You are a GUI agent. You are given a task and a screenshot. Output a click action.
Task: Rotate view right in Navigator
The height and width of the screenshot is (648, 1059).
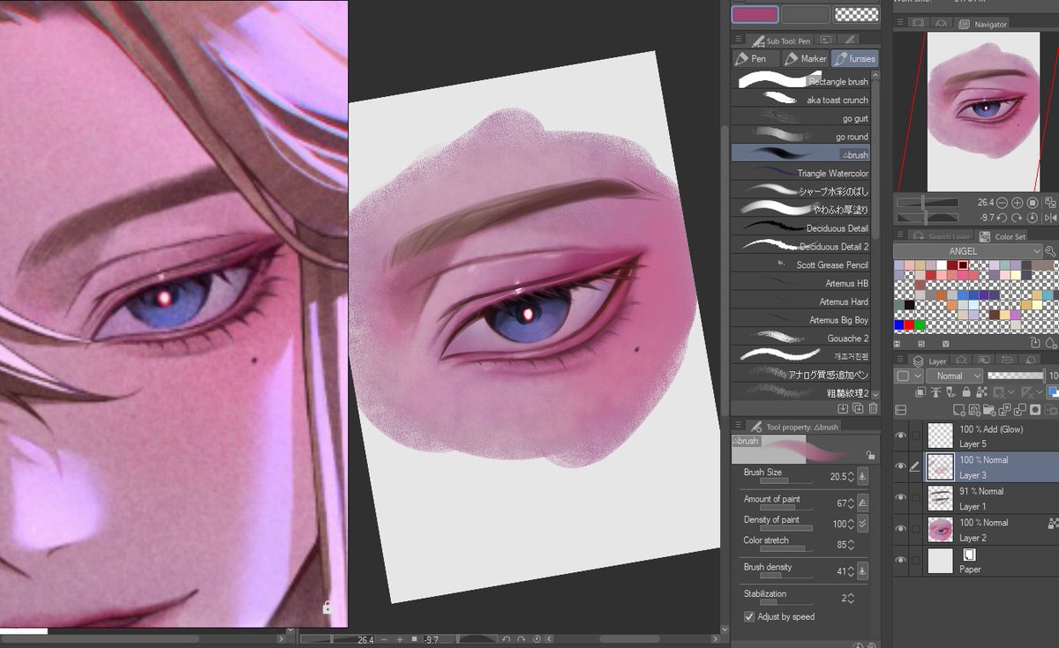1018,217
